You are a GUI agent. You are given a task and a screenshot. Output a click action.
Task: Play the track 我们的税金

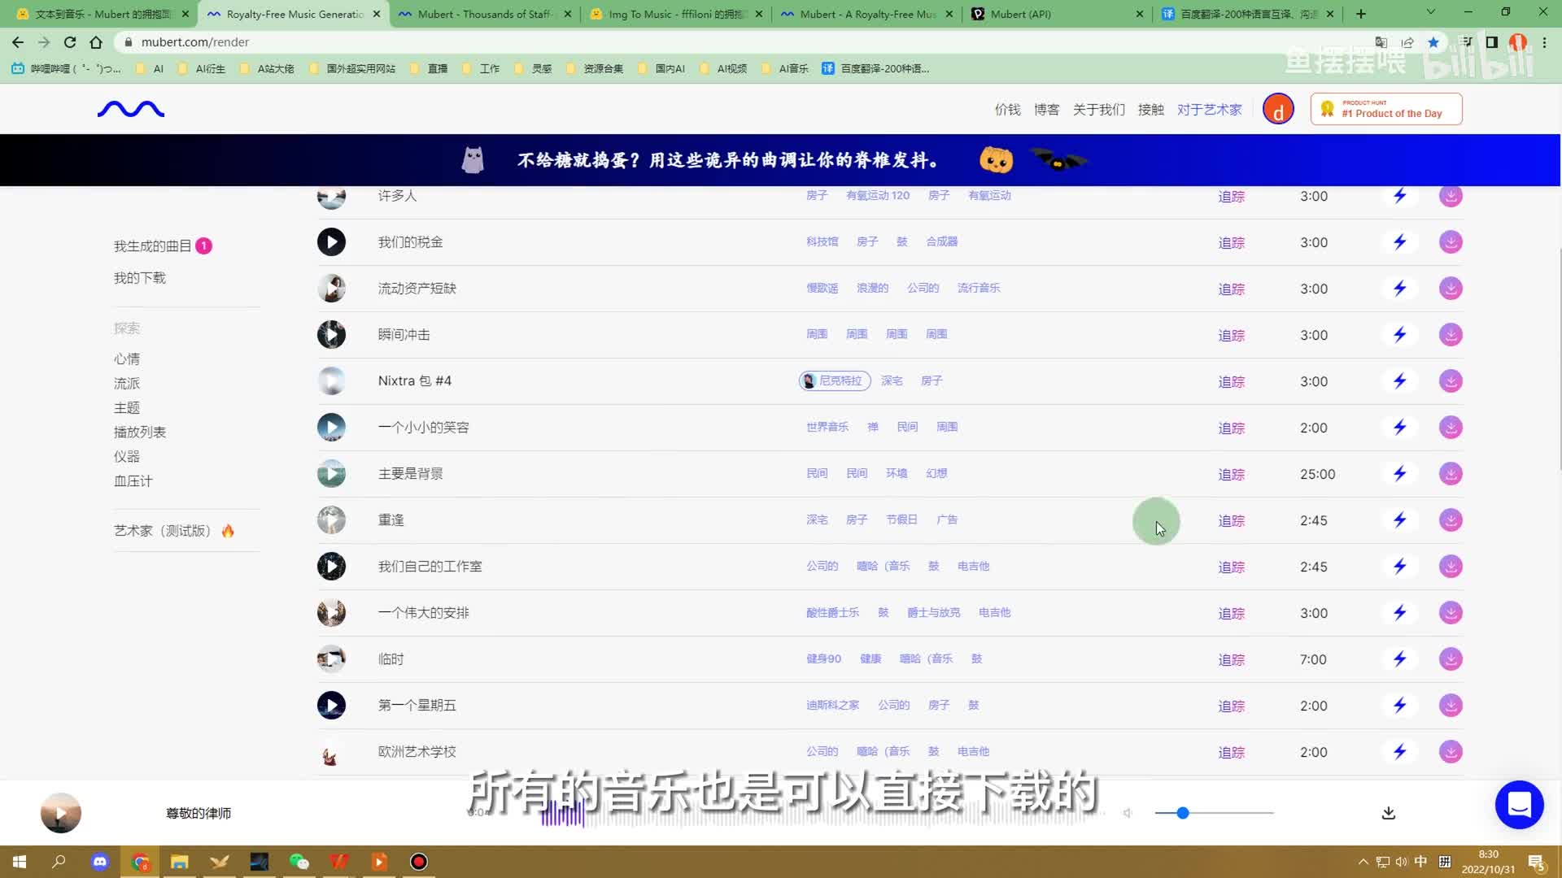tap(331, 242)
